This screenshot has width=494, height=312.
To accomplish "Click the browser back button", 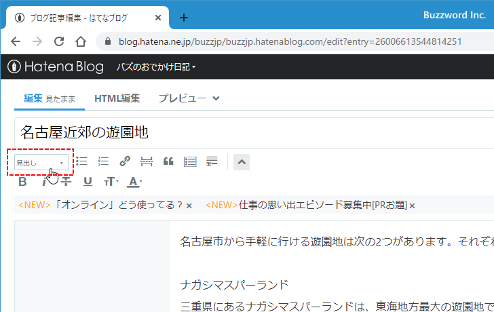I will (16, 41).
